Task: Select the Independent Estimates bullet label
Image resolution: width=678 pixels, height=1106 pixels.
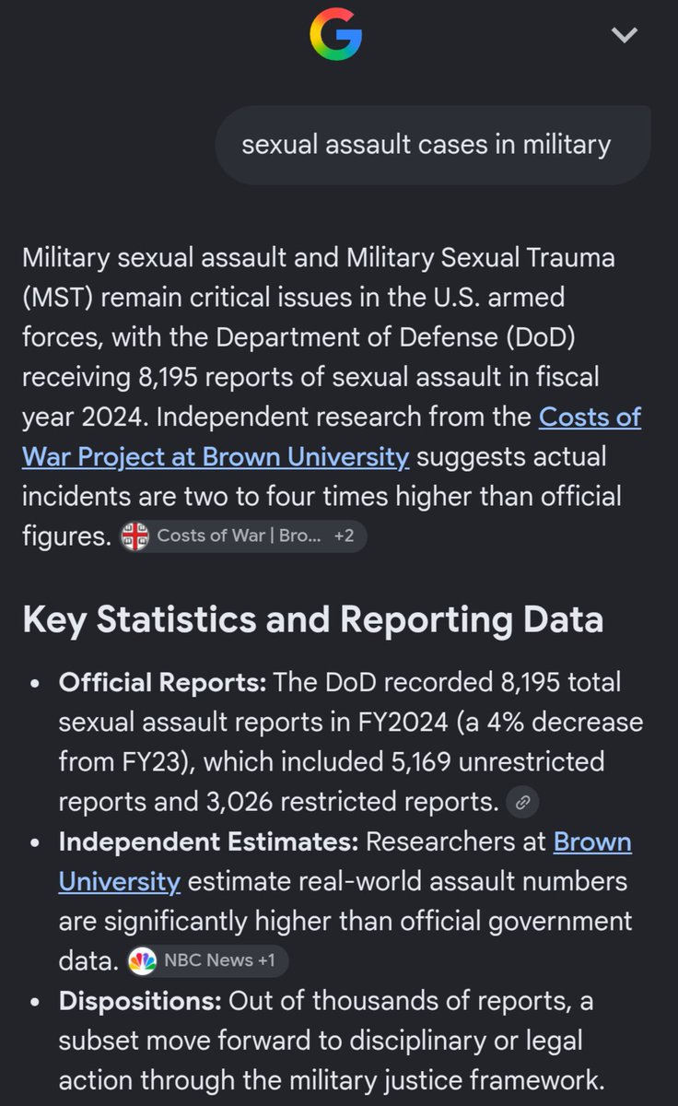Action: click(209, 842)
